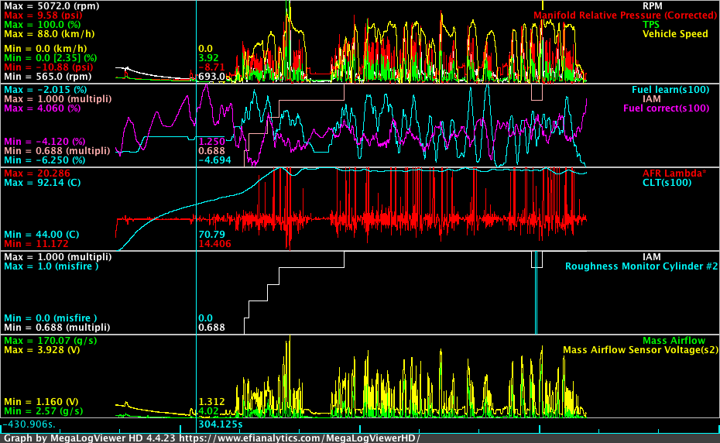The height and width of the screenshot is (443, 720).
Task: Click the -4.694 fuel learn cursor value
Action: coord(214,160)
